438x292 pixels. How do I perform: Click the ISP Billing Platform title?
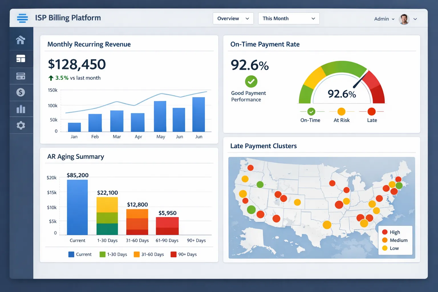click(x=68, y=18)
